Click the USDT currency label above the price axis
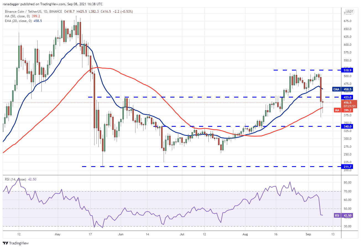The width and height of the screenshot is (361, 248). (x=350, y=12)
